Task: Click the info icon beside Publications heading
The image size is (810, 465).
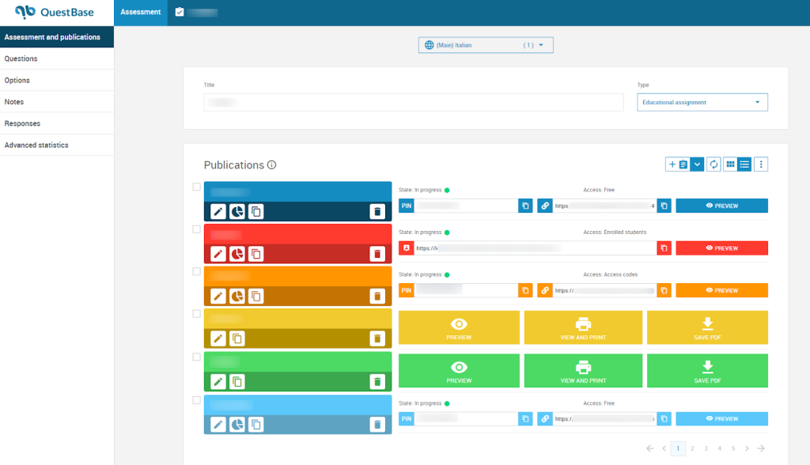Action: pos(271,165)
